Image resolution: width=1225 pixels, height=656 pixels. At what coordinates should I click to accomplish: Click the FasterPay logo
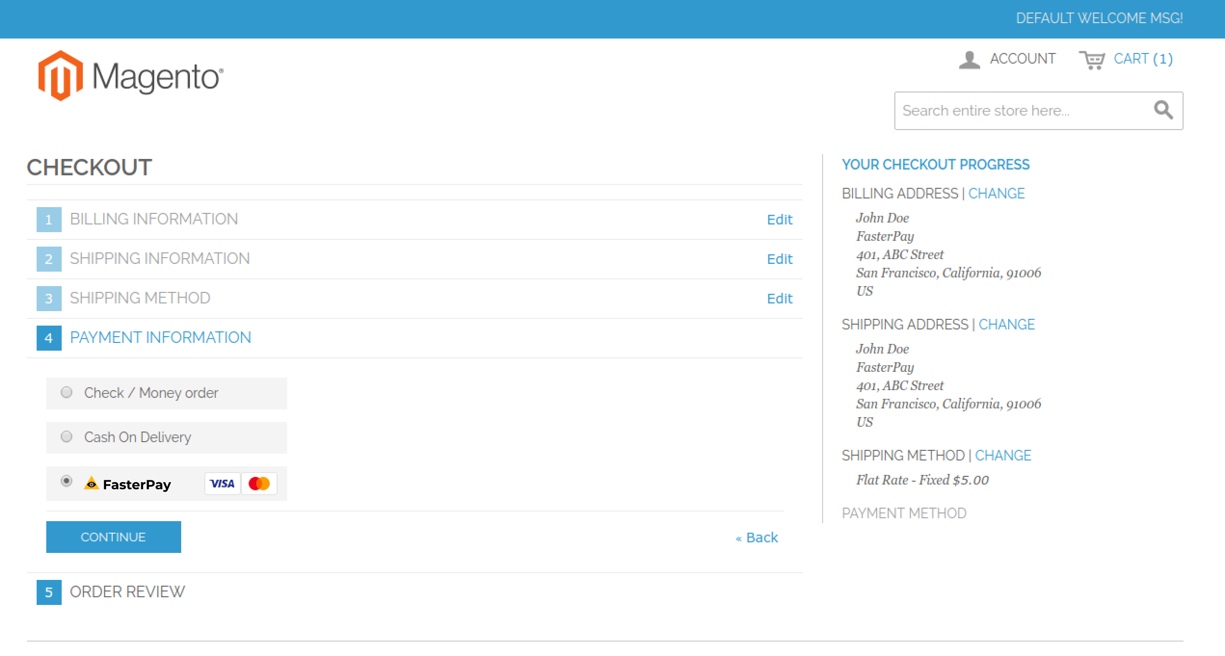[128, 484]
